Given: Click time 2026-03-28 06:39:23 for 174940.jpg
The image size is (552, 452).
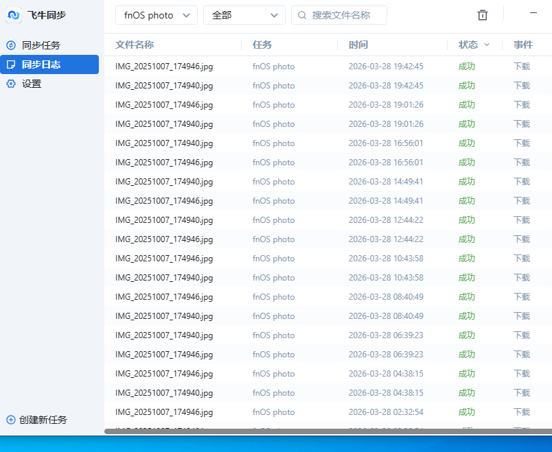Looking at the screenshot, I should pyautogui.click(x=386, y=335).
